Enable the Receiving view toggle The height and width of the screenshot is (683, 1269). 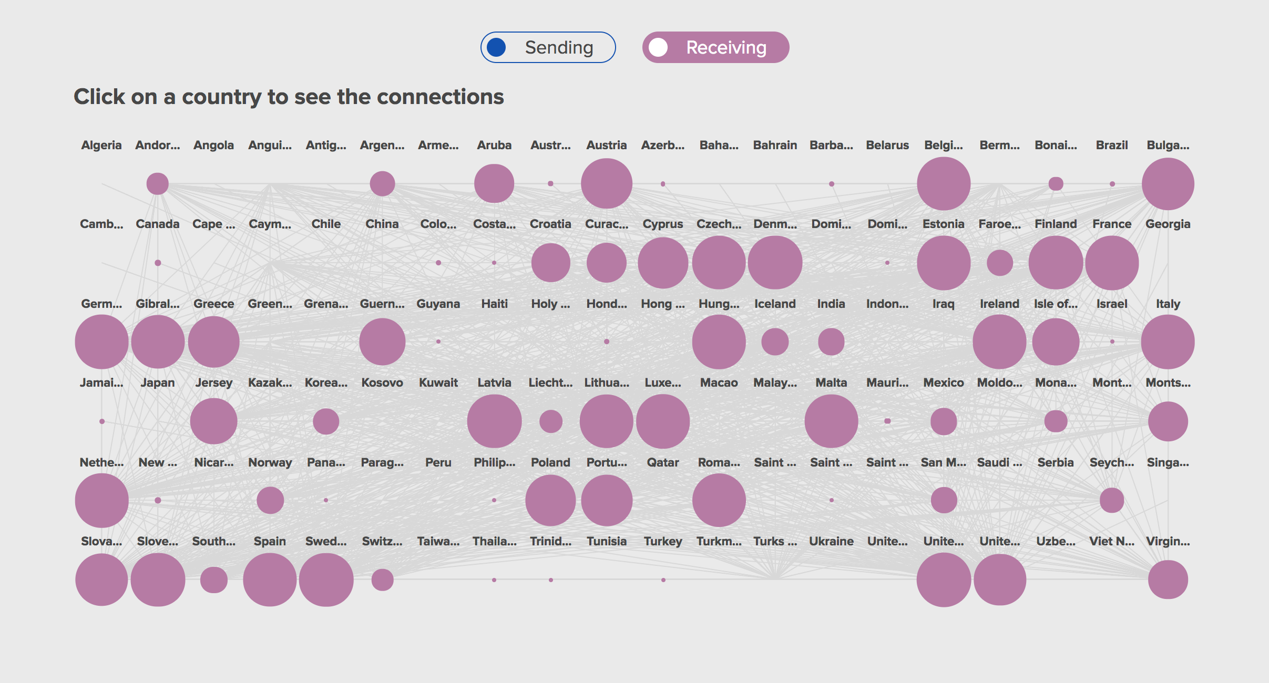pyautogui.click(x=715, y=47)
